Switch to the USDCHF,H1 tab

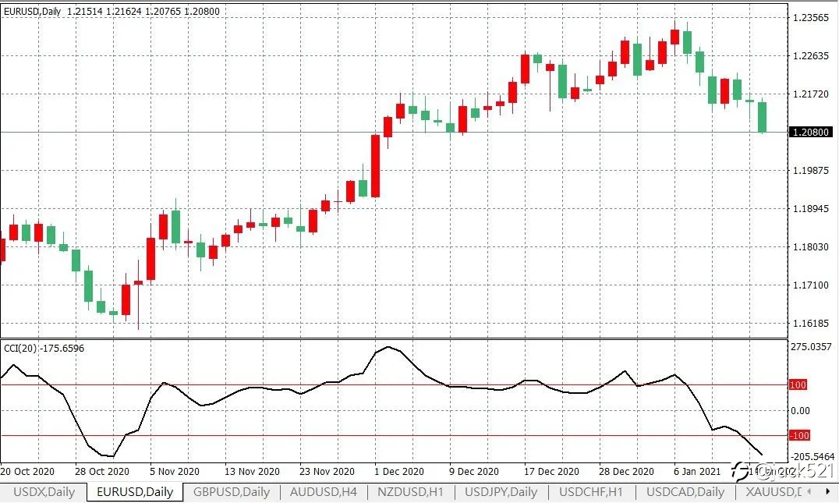pyautogui.click(x=591, y=492)
